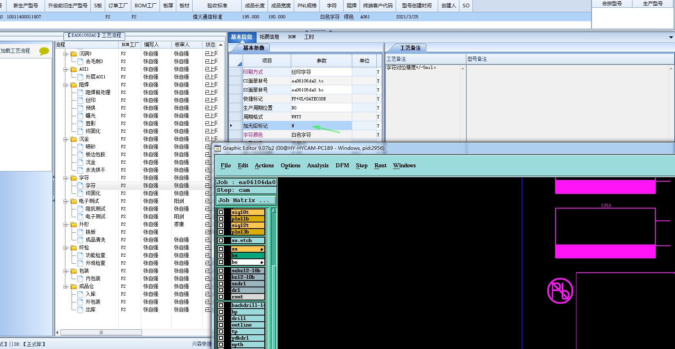Click the document icon of 丝印
Image resolution: width=675 pixels, height=349 pixels.
click(x=80, y=100)
